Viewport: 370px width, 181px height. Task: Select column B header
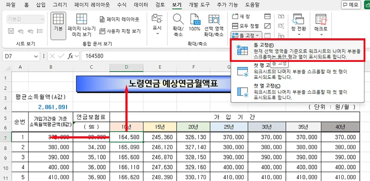coord(51,67)
